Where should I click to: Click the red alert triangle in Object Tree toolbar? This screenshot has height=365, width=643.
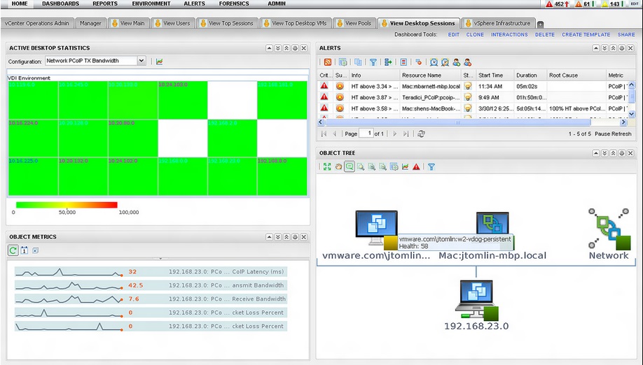pyautogui.click(x=416, y=166)
